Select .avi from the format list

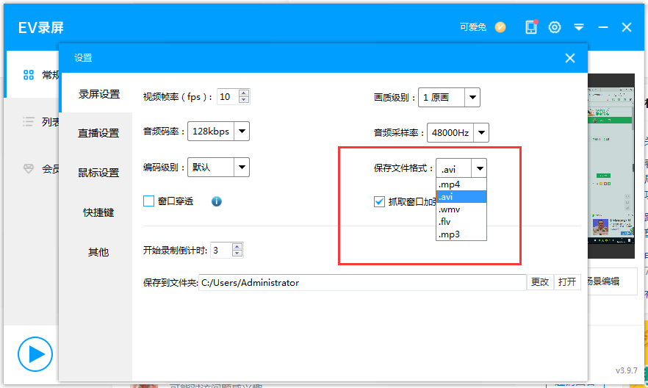[461, 197]
